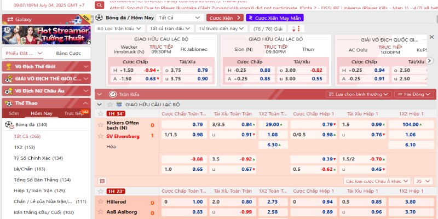Click the league badge icon for GIAO HỮU CÂU LẠC BỘ
Image resolution: width=438 pixels, height=219 pixels.
(119, 105)
